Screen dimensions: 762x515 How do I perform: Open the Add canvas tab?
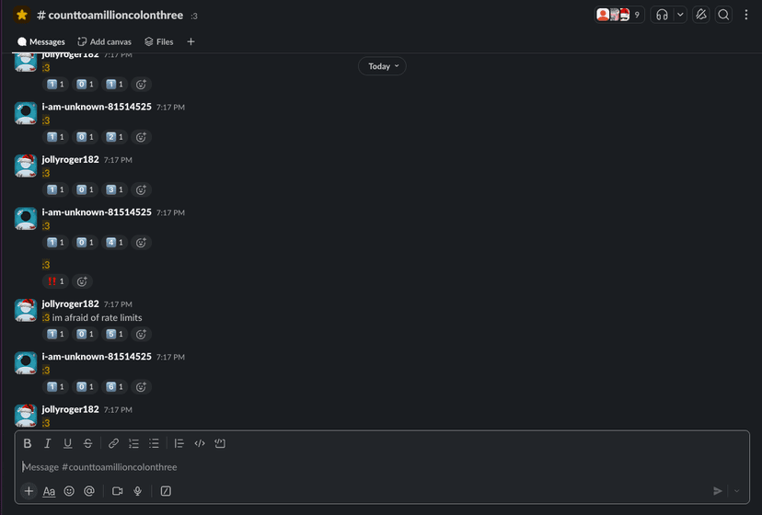click(x=105, y=41)
